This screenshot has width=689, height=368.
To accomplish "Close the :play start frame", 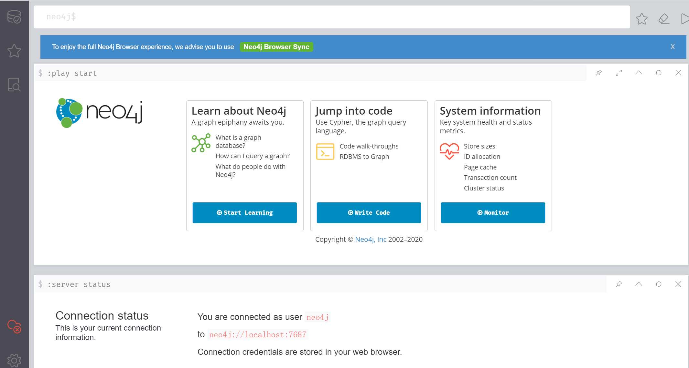I will pos(678,73).
